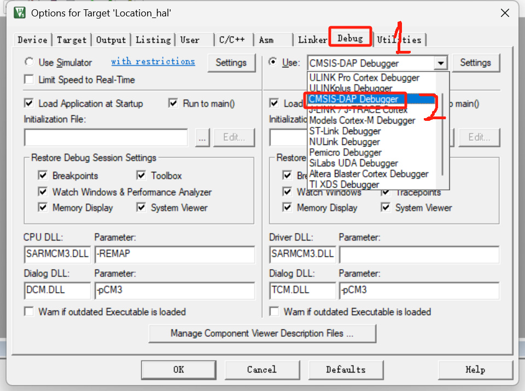525x391 pixels.
Task: Toggle right-side Watch Windows checkbox
Action: pyautogui.click(x=287, y=191)
